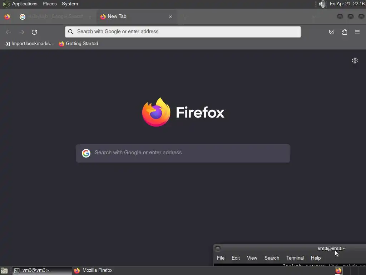
Task: Close the New Tab tab
Action: click(170, 17)
